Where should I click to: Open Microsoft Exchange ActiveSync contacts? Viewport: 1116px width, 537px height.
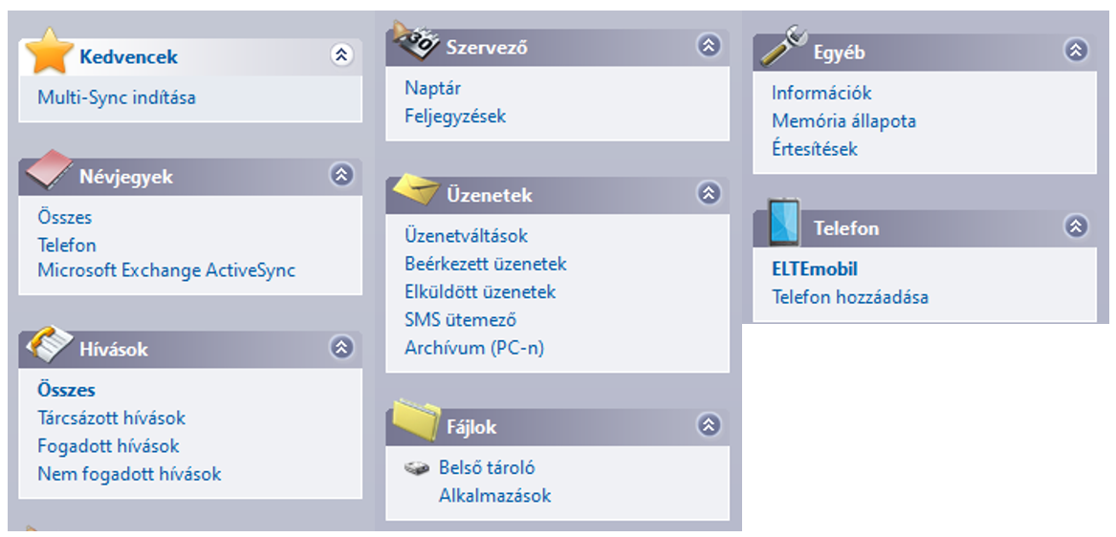[166, 270]
